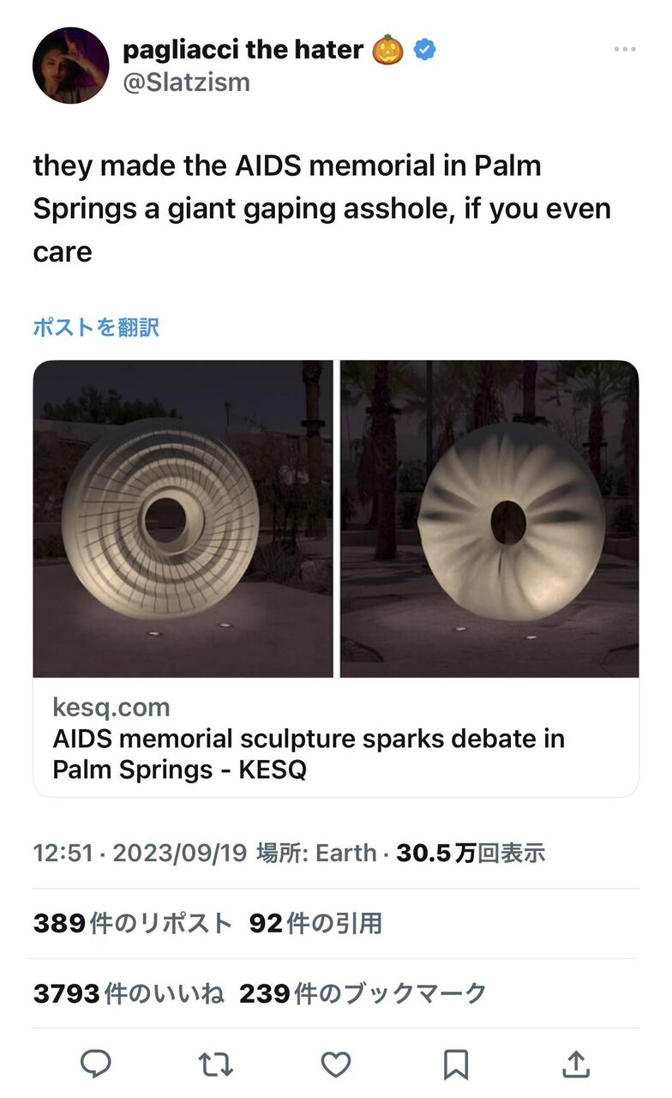Tap the 30.5万 view count
This screenshot has width=672, height=1098.
pos(471,854)
